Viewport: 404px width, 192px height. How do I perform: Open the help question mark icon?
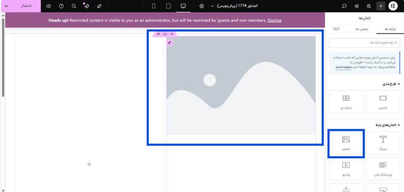pos(61,6)
